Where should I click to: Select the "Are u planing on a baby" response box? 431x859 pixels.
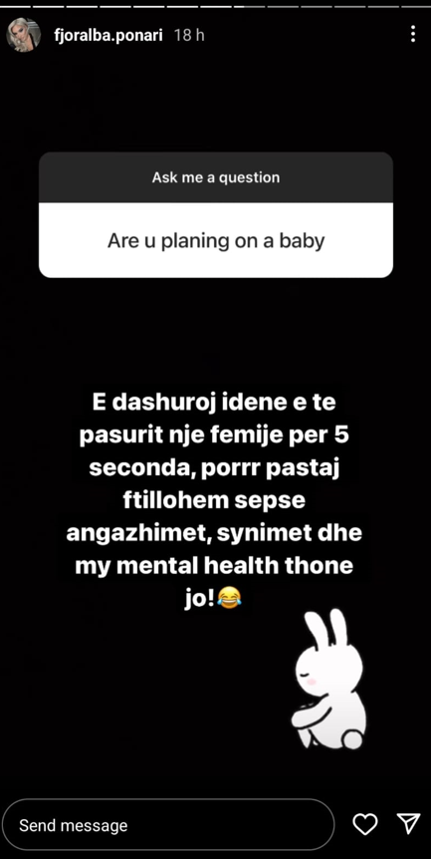[216, 240]
